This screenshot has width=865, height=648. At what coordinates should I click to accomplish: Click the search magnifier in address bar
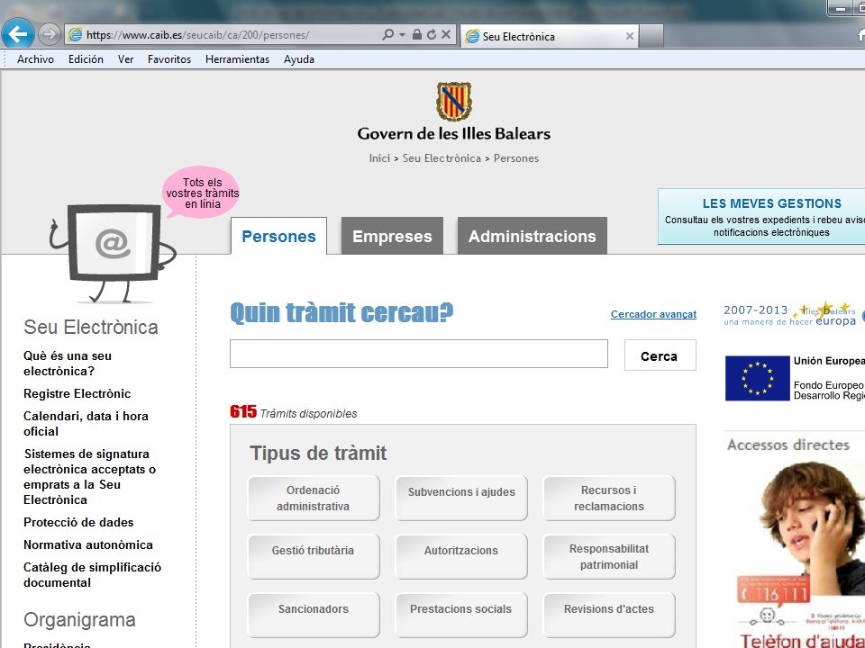(x=387, y=35)
